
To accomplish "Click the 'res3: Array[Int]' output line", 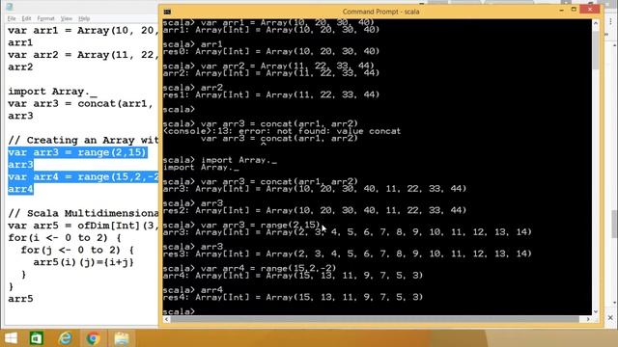I will point(348,254).
